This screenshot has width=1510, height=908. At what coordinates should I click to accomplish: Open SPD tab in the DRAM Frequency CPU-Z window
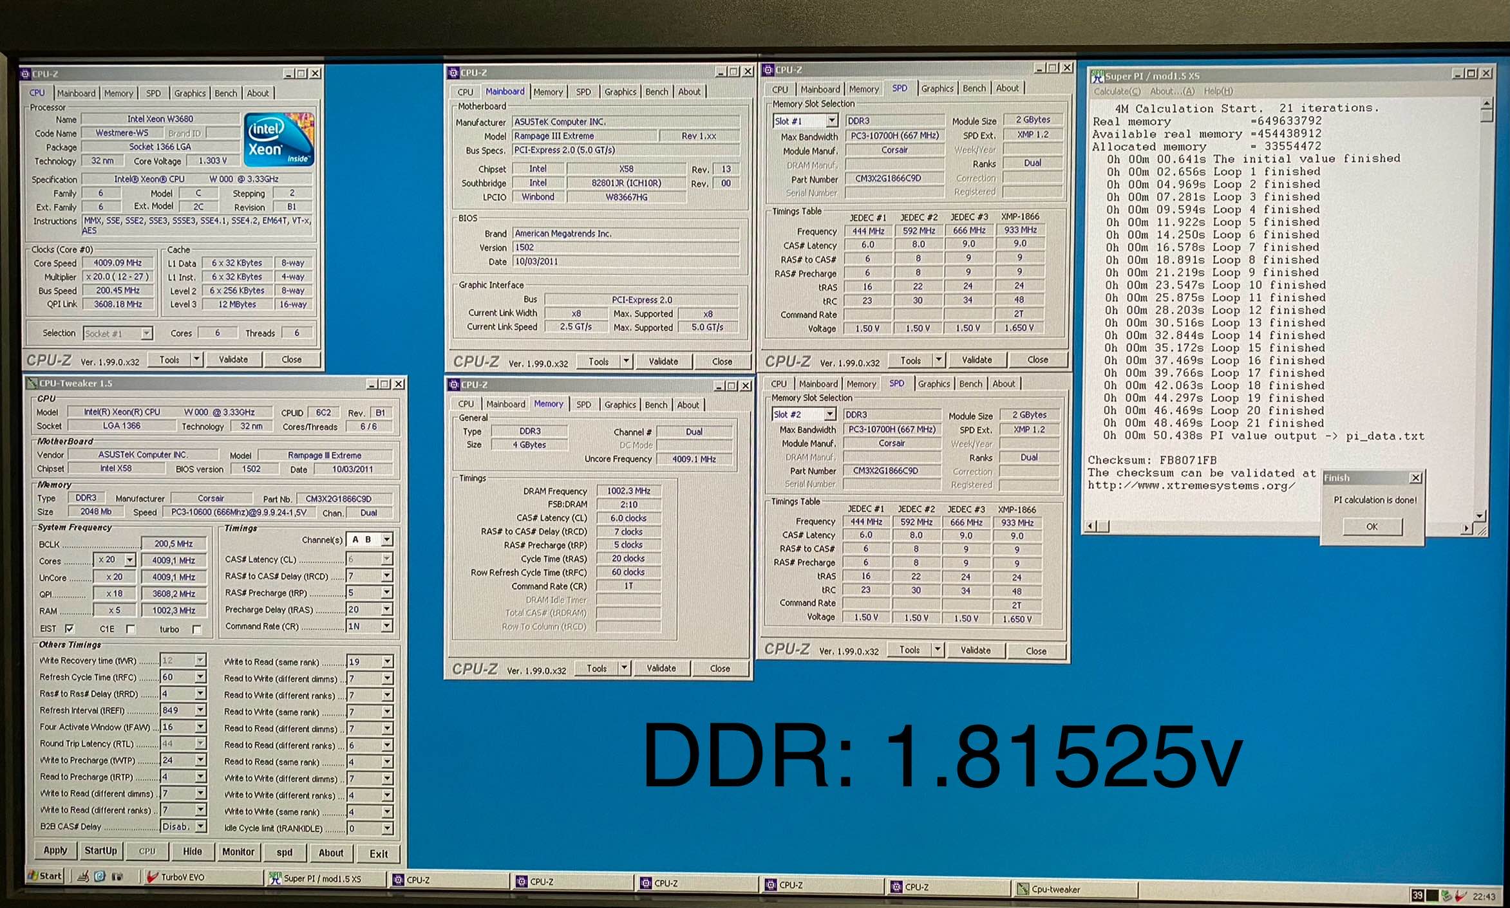pos(583,405)
